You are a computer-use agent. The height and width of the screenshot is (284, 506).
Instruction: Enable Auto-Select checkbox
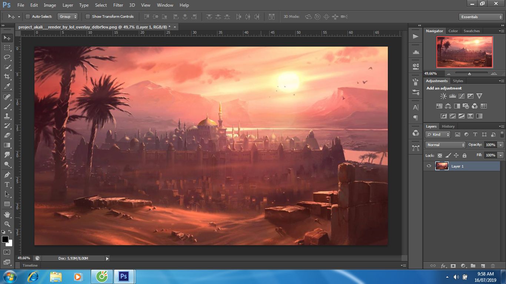(27, 17)
